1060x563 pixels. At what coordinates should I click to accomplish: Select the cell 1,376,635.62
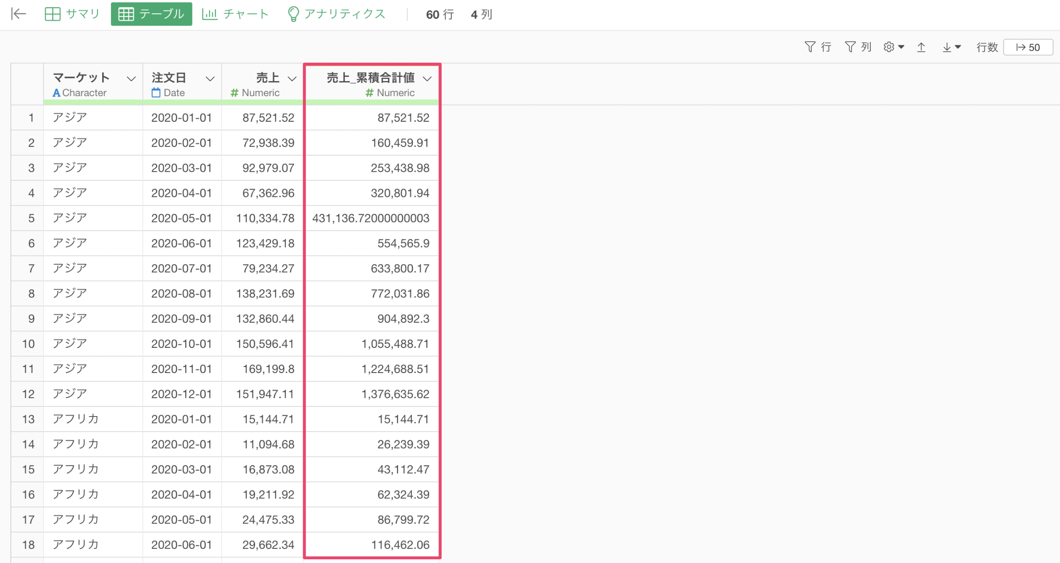[x=372, y=394]
